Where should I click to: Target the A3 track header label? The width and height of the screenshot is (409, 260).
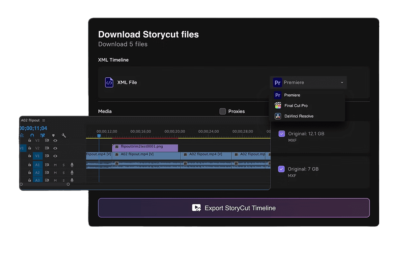click(38, 180)
